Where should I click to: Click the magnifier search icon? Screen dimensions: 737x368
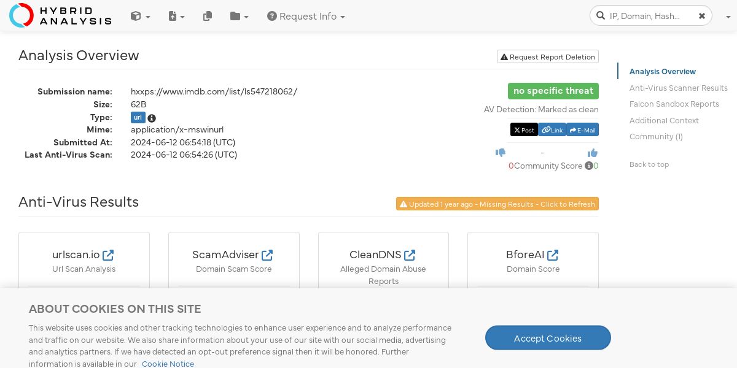(600, 16)
